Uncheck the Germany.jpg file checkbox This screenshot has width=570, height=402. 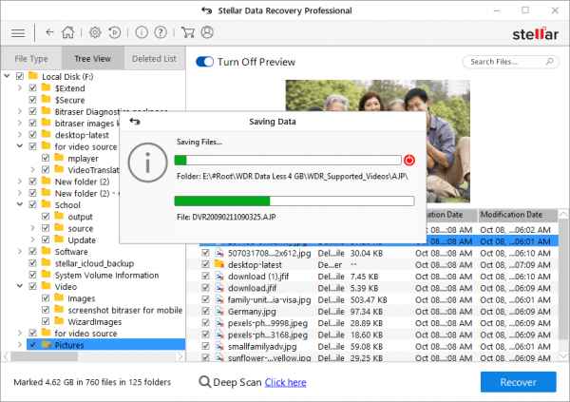[205, 312]
